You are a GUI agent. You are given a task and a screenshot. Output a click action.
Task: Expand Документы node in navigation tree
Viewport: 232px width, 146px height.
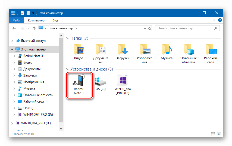point(14,69)
